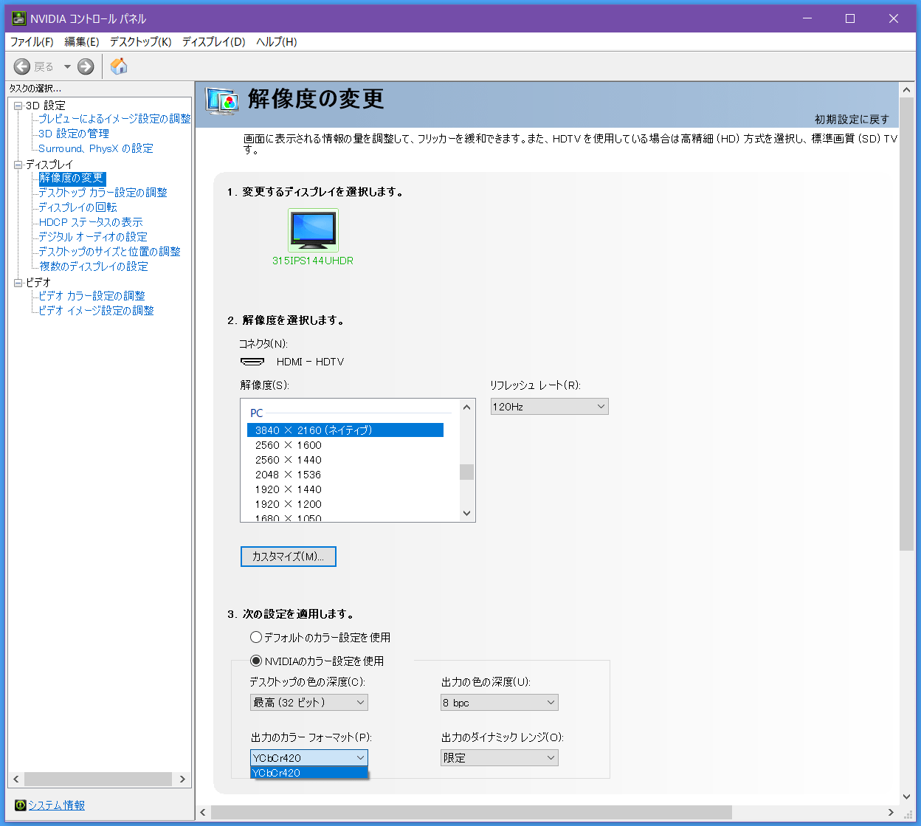This screenshot has width=921, height=826.
Task: Open デスクトップ カラー設定の調整 page
Action: [103, 193]
